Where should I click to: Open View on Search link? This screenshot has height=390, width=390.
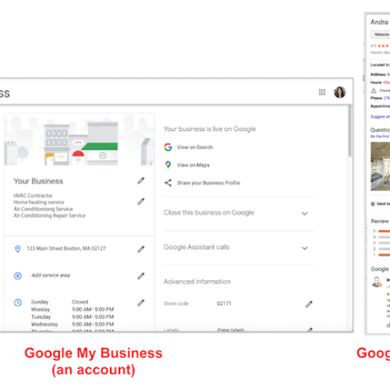coord(195,147)
